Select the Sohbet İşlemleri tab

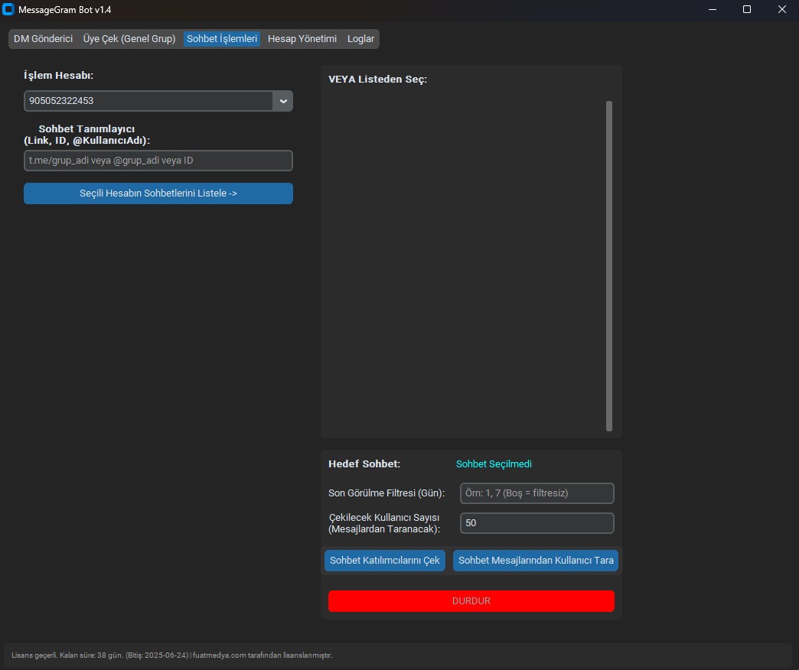tap(222, 38)
